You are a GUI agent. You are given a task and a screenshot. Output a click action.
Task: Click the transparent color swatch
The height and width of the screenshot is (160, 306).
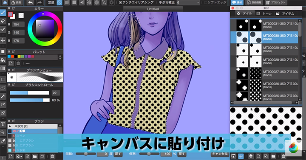(x=21, y=15)
